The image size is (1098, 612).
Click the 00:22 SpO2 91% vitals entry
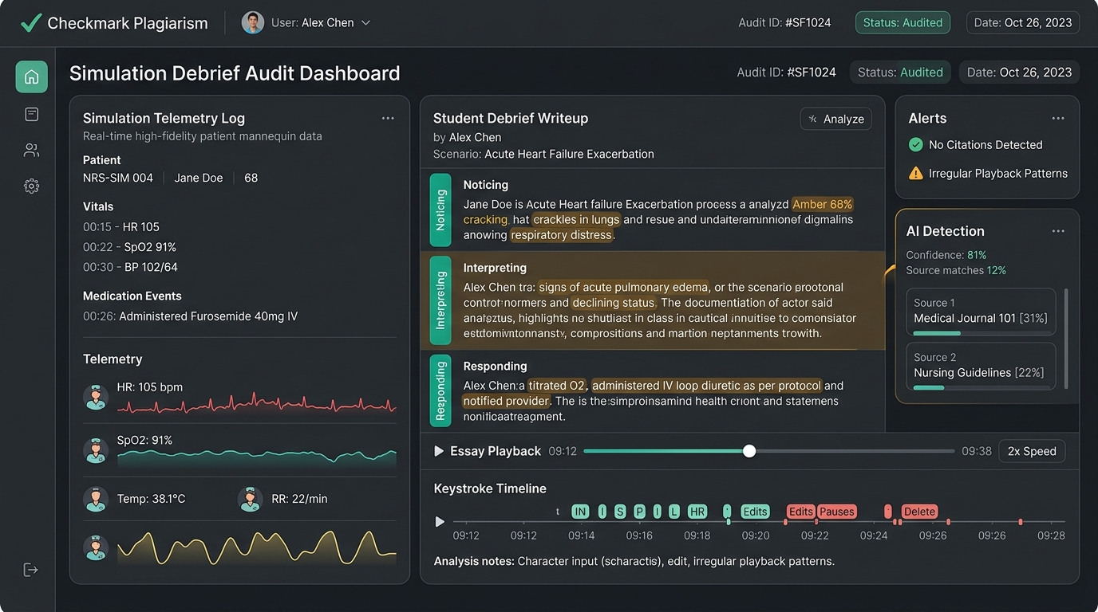coord(130,247)
